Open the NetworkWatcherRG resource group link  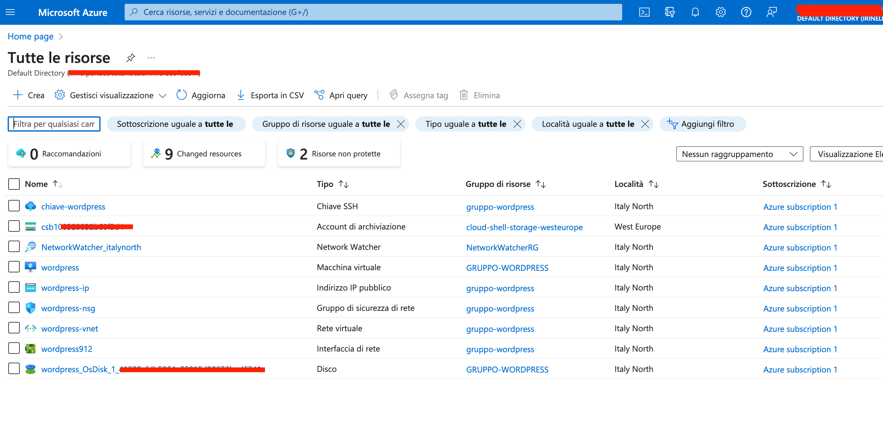point(502,247)
